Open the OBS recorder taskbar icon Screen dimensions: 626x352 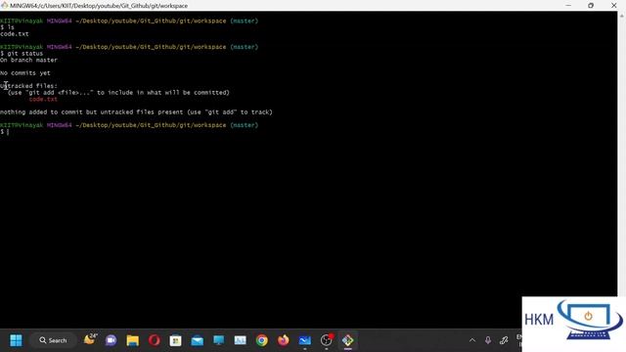click(327, 340)
